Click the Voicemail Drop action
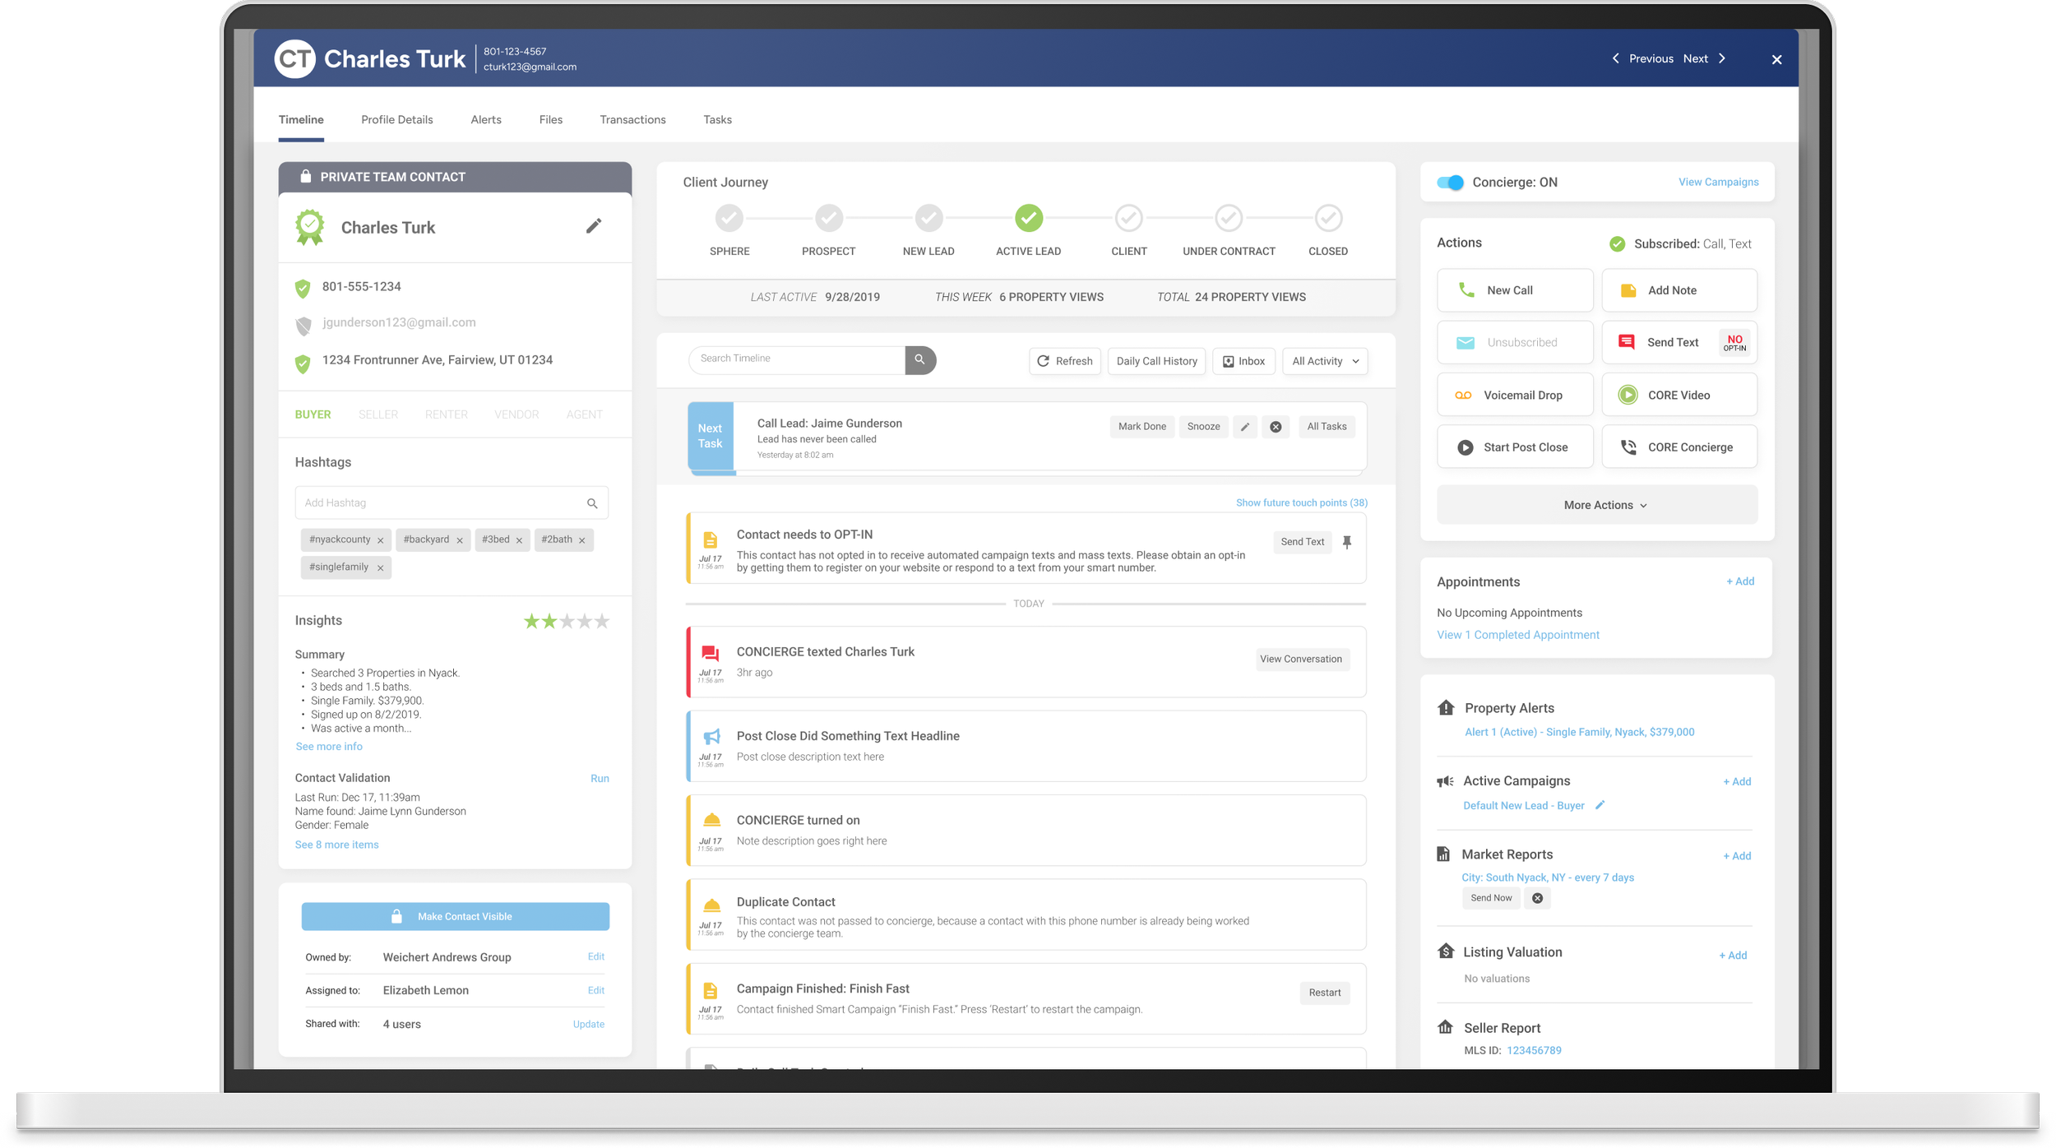Viewport: 2056px width, 1148px height. tap(1514, 395)
